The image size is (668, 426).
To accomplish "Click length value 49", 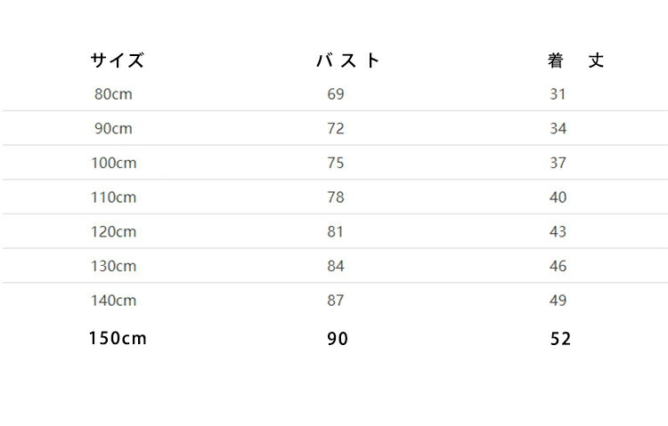I will tap(558, 301).
